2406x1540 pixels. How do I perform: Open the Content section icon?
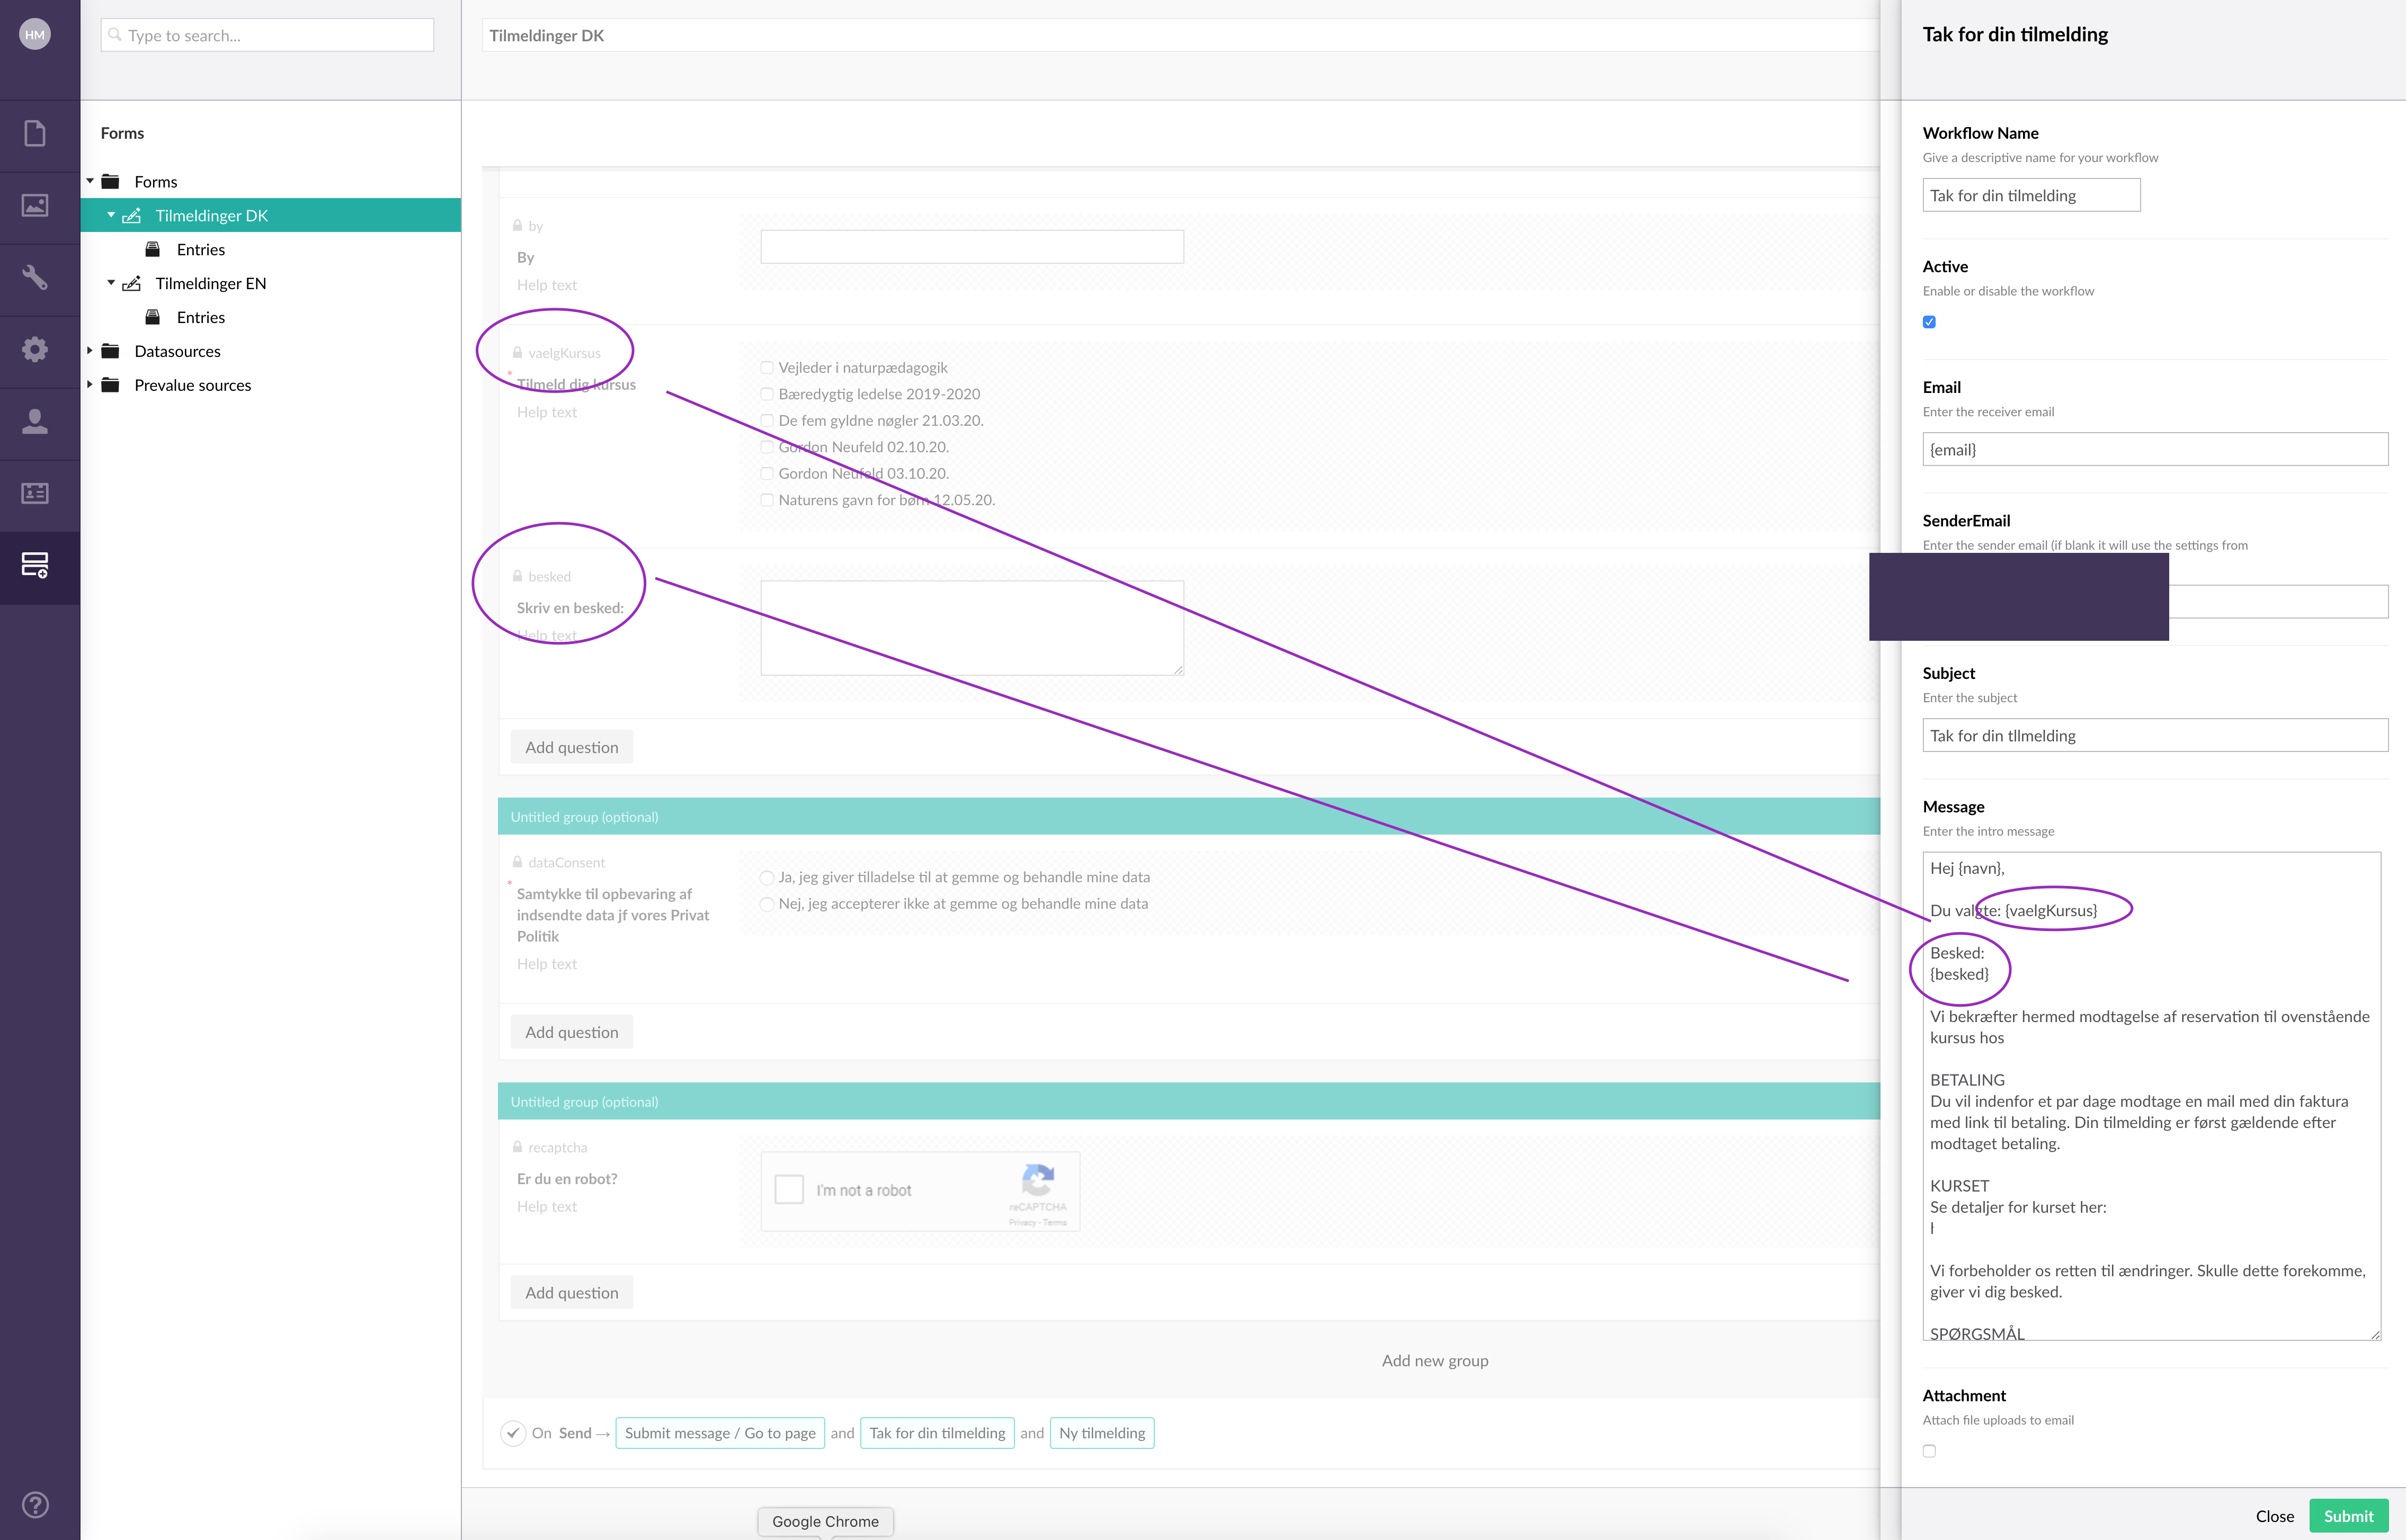click(35, 133)
